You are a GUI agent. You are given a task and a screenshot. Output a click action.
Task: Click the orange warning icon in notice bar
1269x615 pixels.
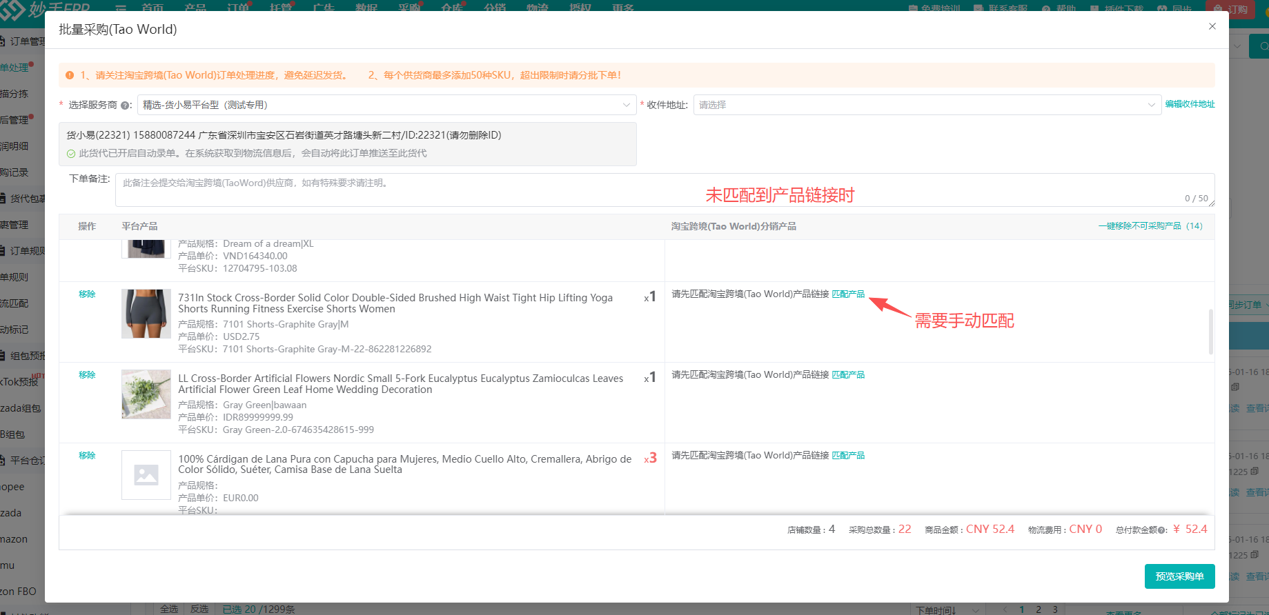tap(70, 75)
